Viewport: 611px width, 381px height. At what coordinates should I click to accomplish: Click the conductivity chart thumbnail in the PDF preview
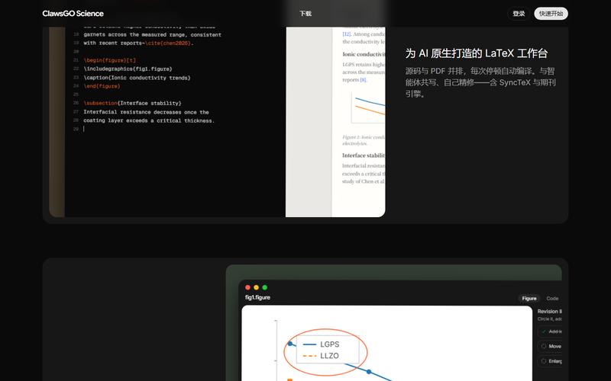coord(368,107)
